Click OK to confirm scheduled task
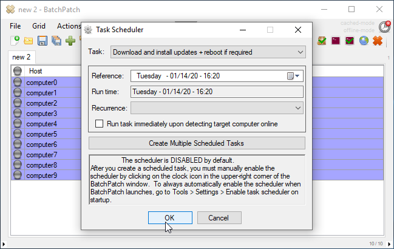Image resolution: width=394 pixels, height=249 pixels. 170,217
